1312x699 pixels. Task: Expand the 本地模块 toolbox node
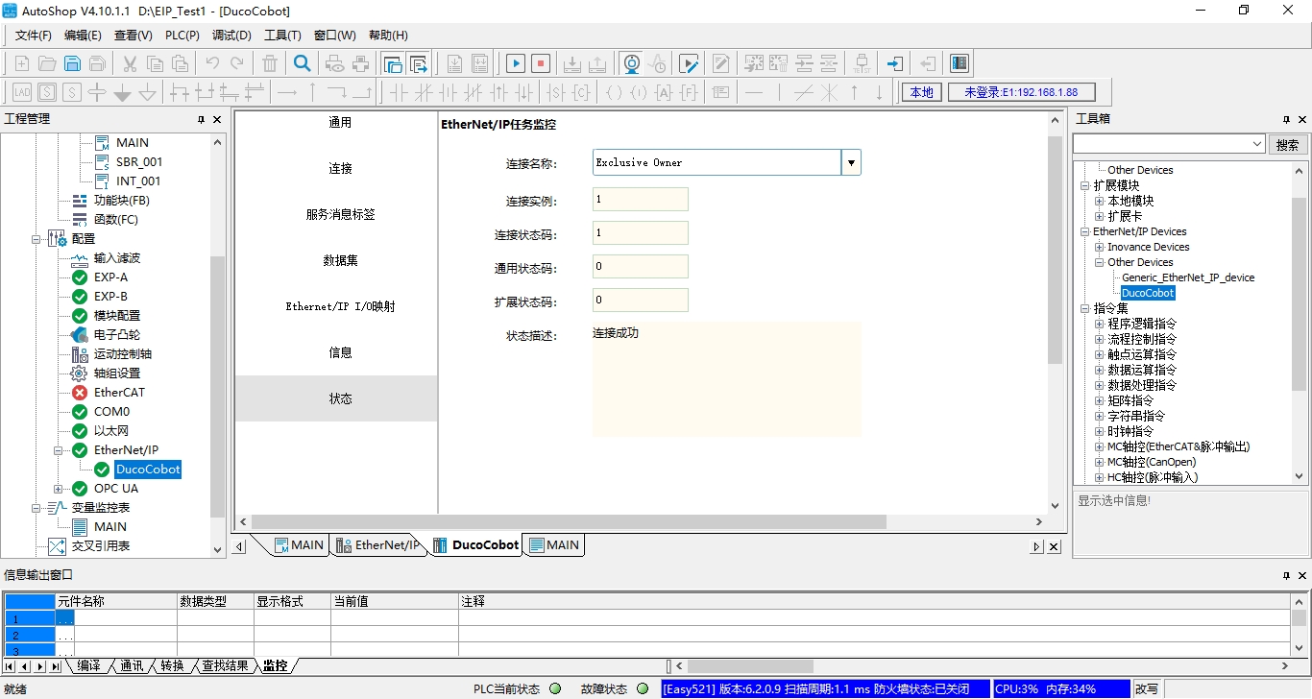[1100, 201]
